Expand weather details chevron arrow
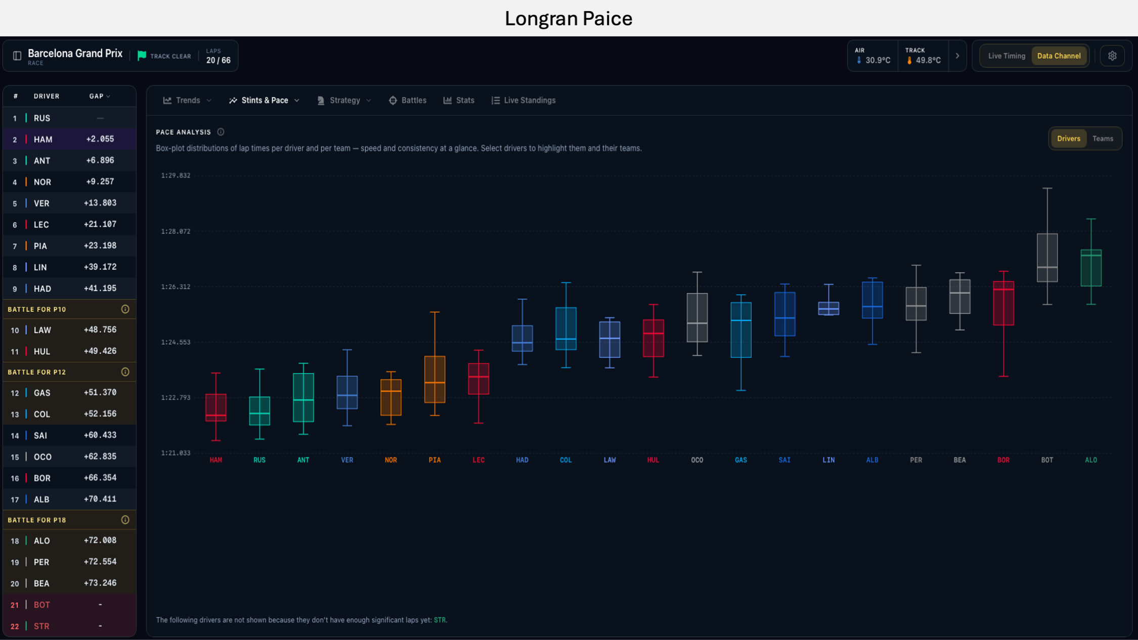This screenshot has width=1138, height=640. tap(957, 56)
